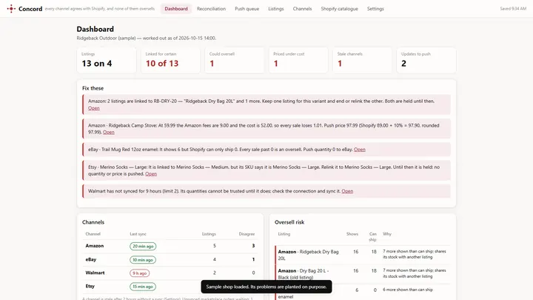Screen dimensions: 533x300
Task: Open the Reconciliation tab
Action: pos(211,9)
